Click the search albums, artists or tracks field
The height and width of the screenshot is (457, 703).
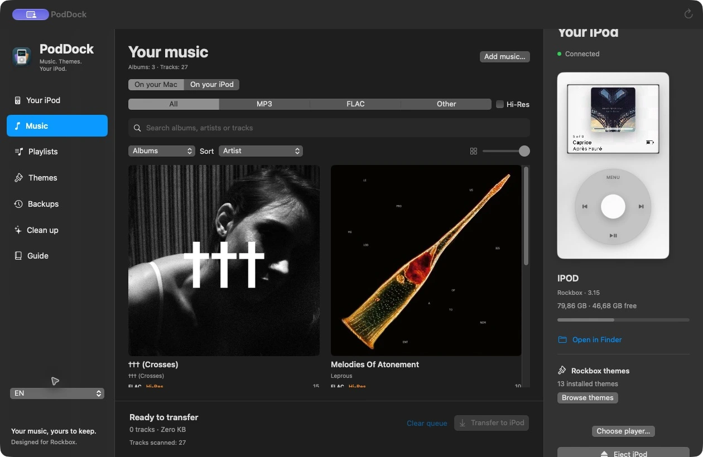point(329,128)
